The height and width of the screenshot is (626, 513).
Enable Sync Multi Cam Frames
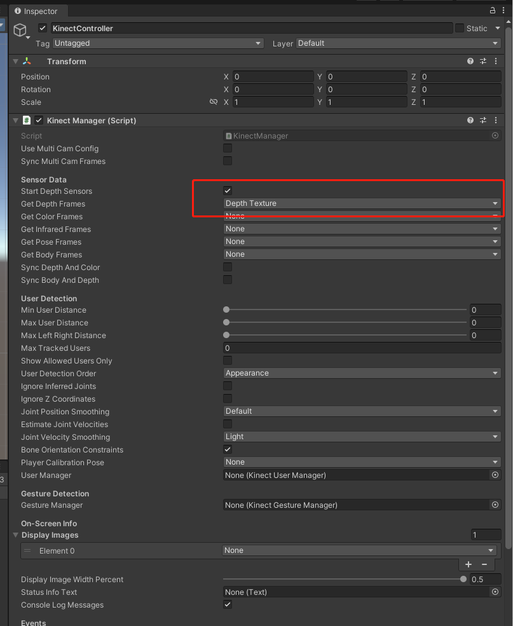(228, 161)
